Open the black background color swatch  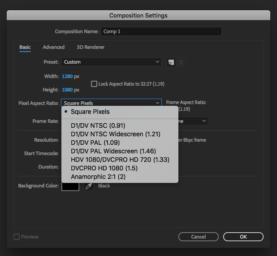click(x=70, y=186)
